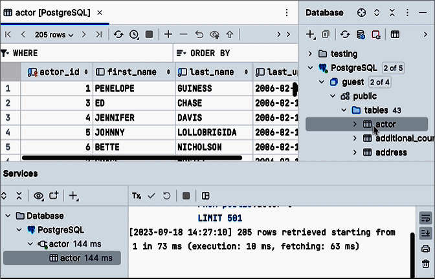
Task: Submit changes with the up arrow icon
Action: (x=230, y=34)
